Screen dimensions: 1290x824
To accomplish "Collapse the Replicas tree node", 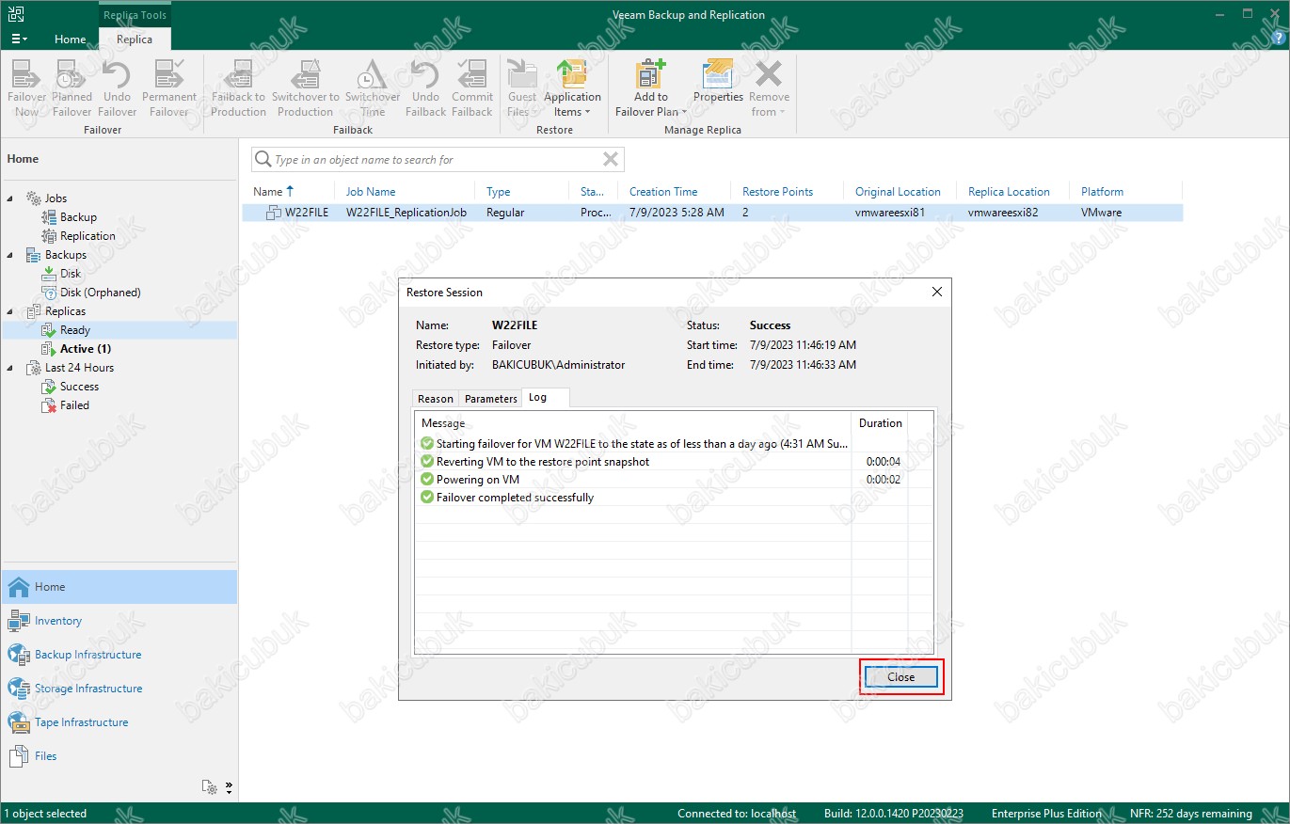I will 10,311.
